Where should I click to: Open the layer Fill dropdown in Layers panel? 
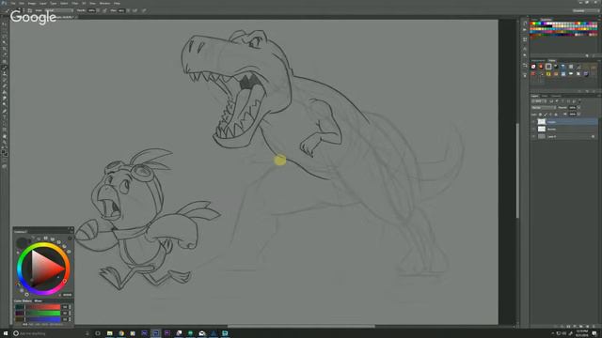coord(578,115)
